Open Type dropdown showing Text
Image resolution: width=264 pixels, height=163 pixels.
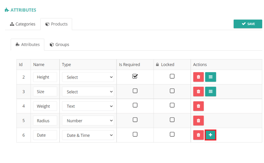tap(88, 106)
